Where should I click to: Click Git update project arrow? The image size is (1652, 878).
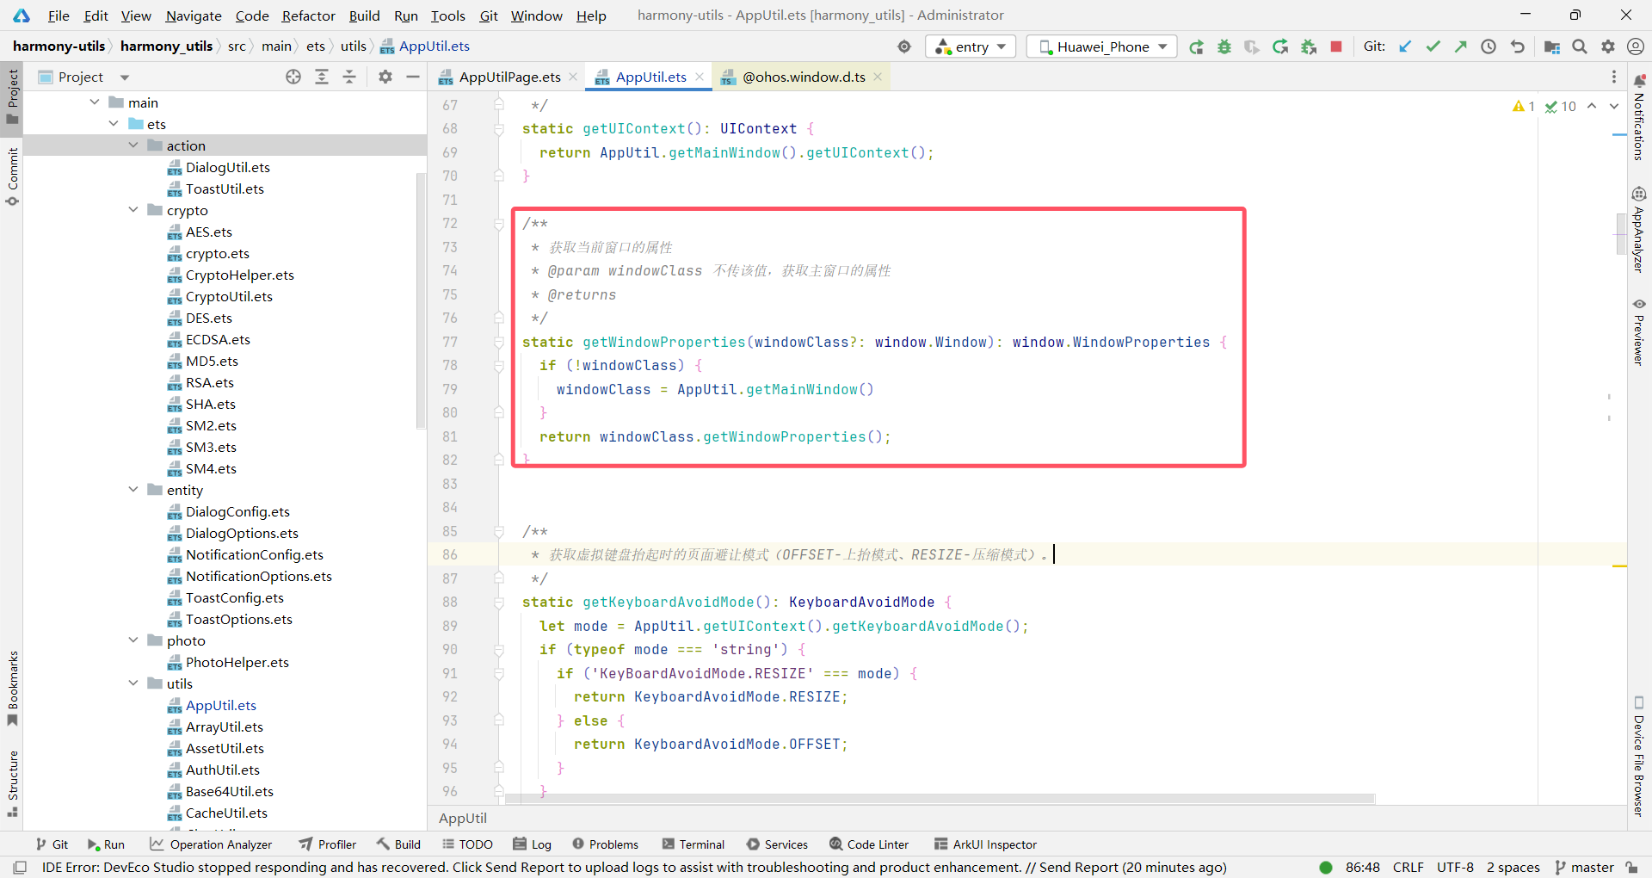(x=1405, y=46)
